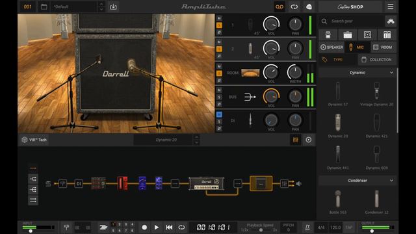Viewport: 416px width, 234px height.
Task: Click the record button
Action: pos(144,227)
